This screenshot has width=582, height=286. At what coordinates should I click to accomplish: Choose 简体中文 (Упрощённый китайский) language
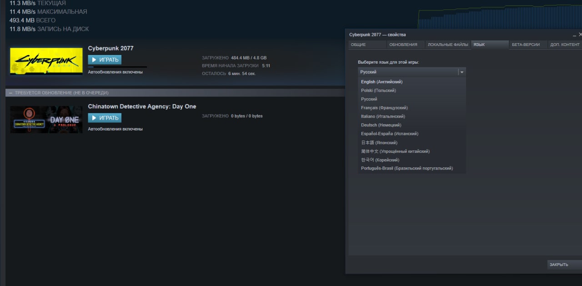[412, 151]
